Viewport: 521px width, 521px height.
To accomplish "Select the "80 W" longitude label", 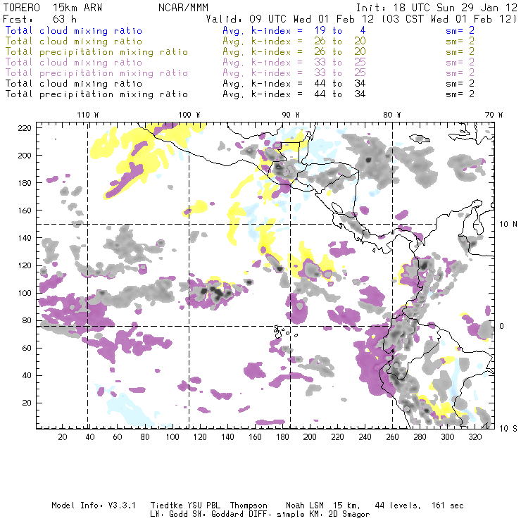I will click(391, 115).
